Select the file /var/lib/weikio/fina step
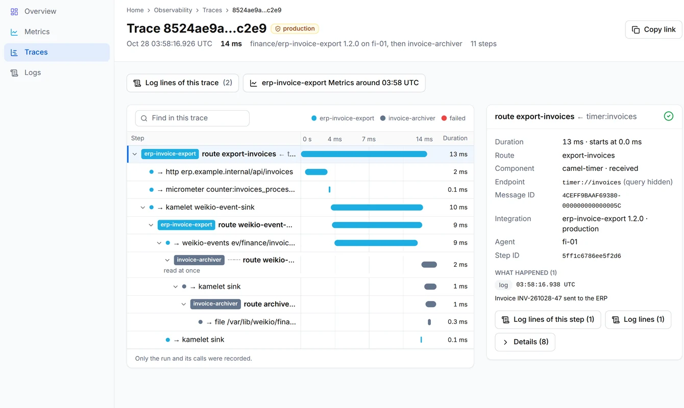Screen dimensions: 684x408 pos(300,322)
